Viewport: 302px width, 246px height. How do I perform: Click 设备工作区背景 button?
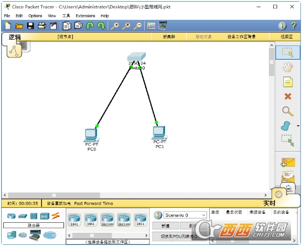(x=241, y=37)
